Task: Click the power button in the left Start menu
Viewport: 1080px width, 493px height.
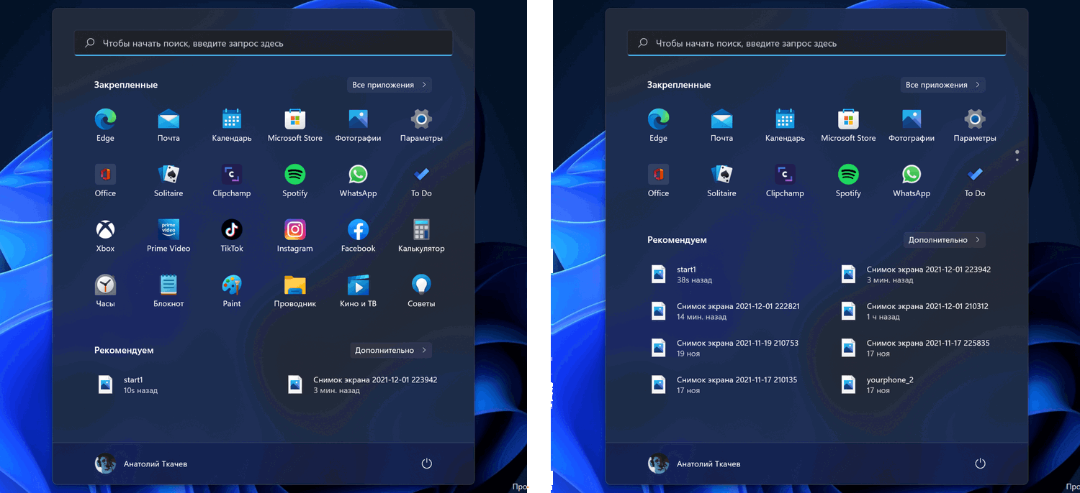Action: point(427,464)
